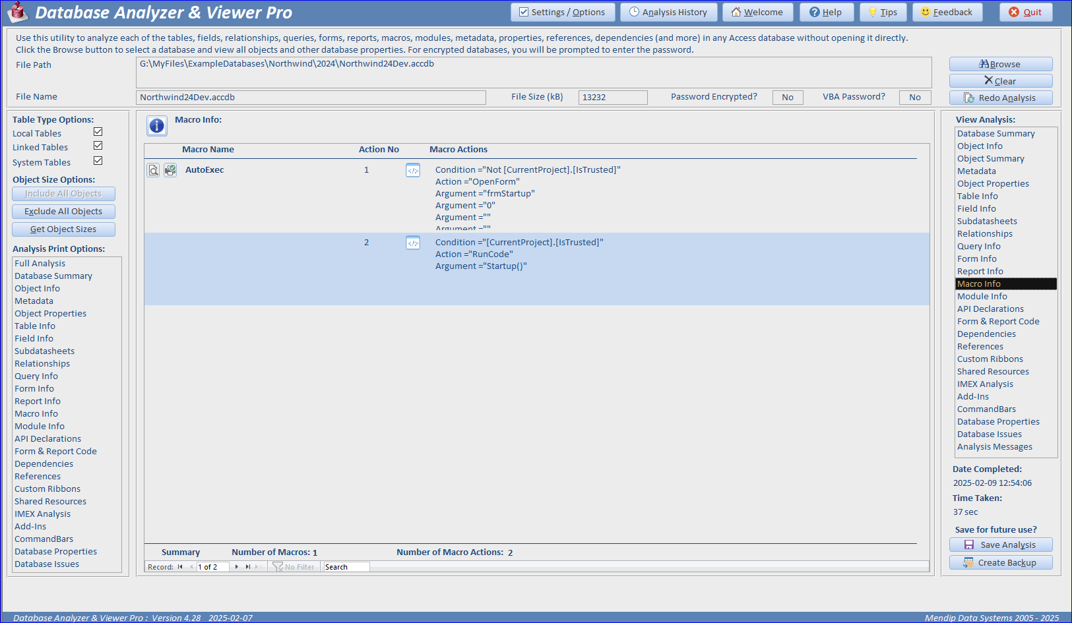Screen dimensions: 1072x623
Task: Toggle the Linked Tables checkbox
Action: (98, 146)
